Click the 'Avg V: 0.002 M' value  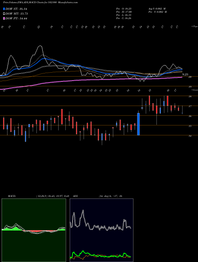[157, 9]
